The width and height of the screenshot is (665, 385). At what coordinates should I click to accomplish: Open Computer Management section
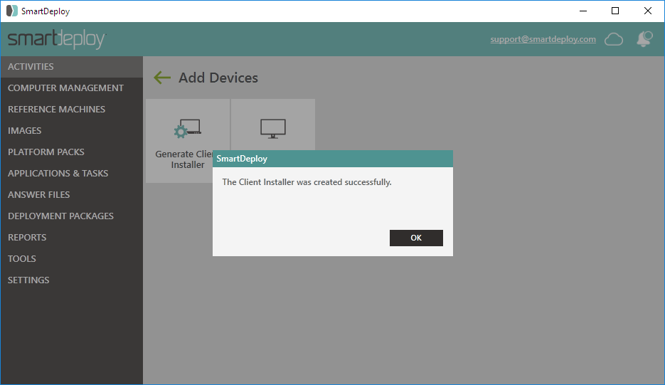[x=72, y=88]
